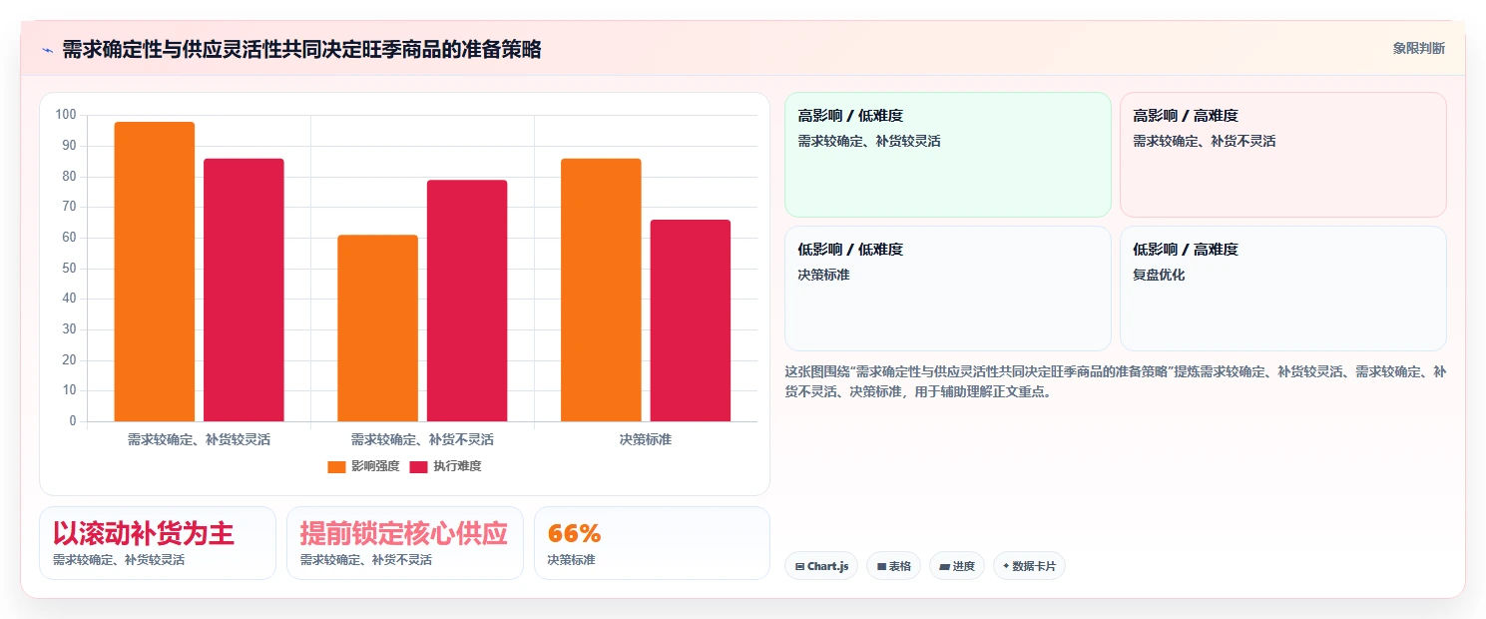The height and width of the screenshot is (619, 1486).
Task: Click the 以滚动补货为主 data card
Action: (x=158, y=543)
